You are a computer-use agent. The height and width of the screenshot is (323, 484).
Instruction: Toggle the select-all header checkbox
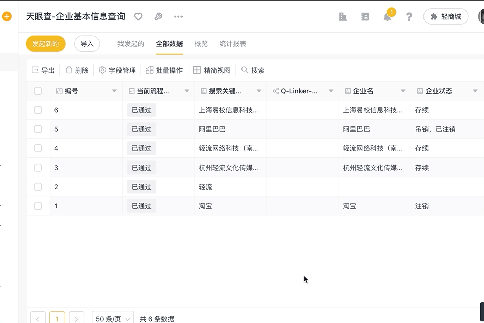pos(38,91)
